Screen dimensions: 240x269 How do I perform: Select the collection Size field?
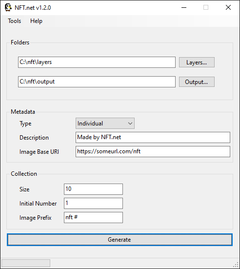click(93, 189)
